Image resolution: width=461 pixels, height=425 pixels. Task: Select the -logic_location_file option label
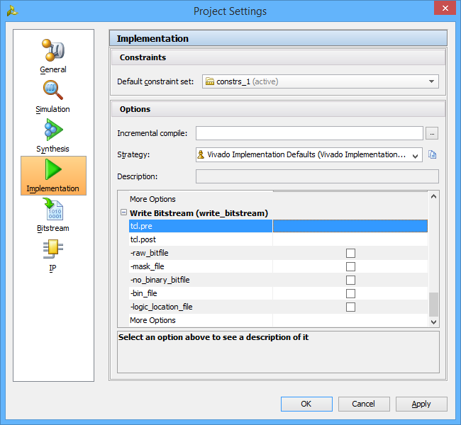(x=162, y=307)
